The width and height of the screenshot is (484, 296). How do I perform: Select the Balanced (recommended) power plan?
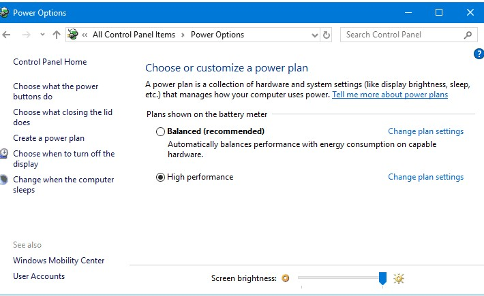(160, 131)
